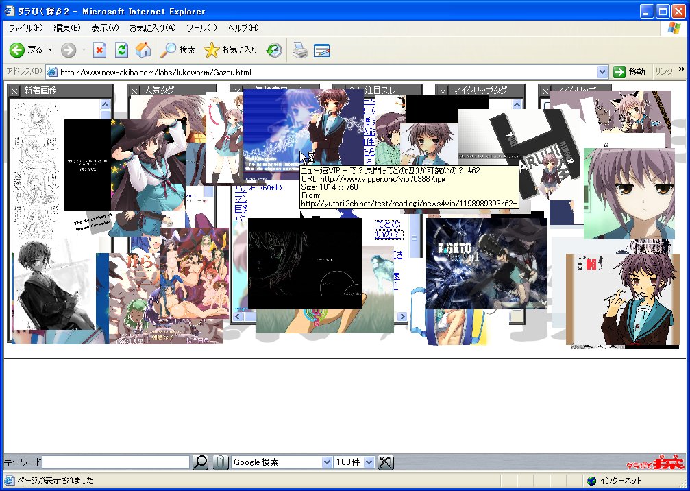Open the group of girls poster thumbnail
690x491 pixels.
tap(195, 273)
